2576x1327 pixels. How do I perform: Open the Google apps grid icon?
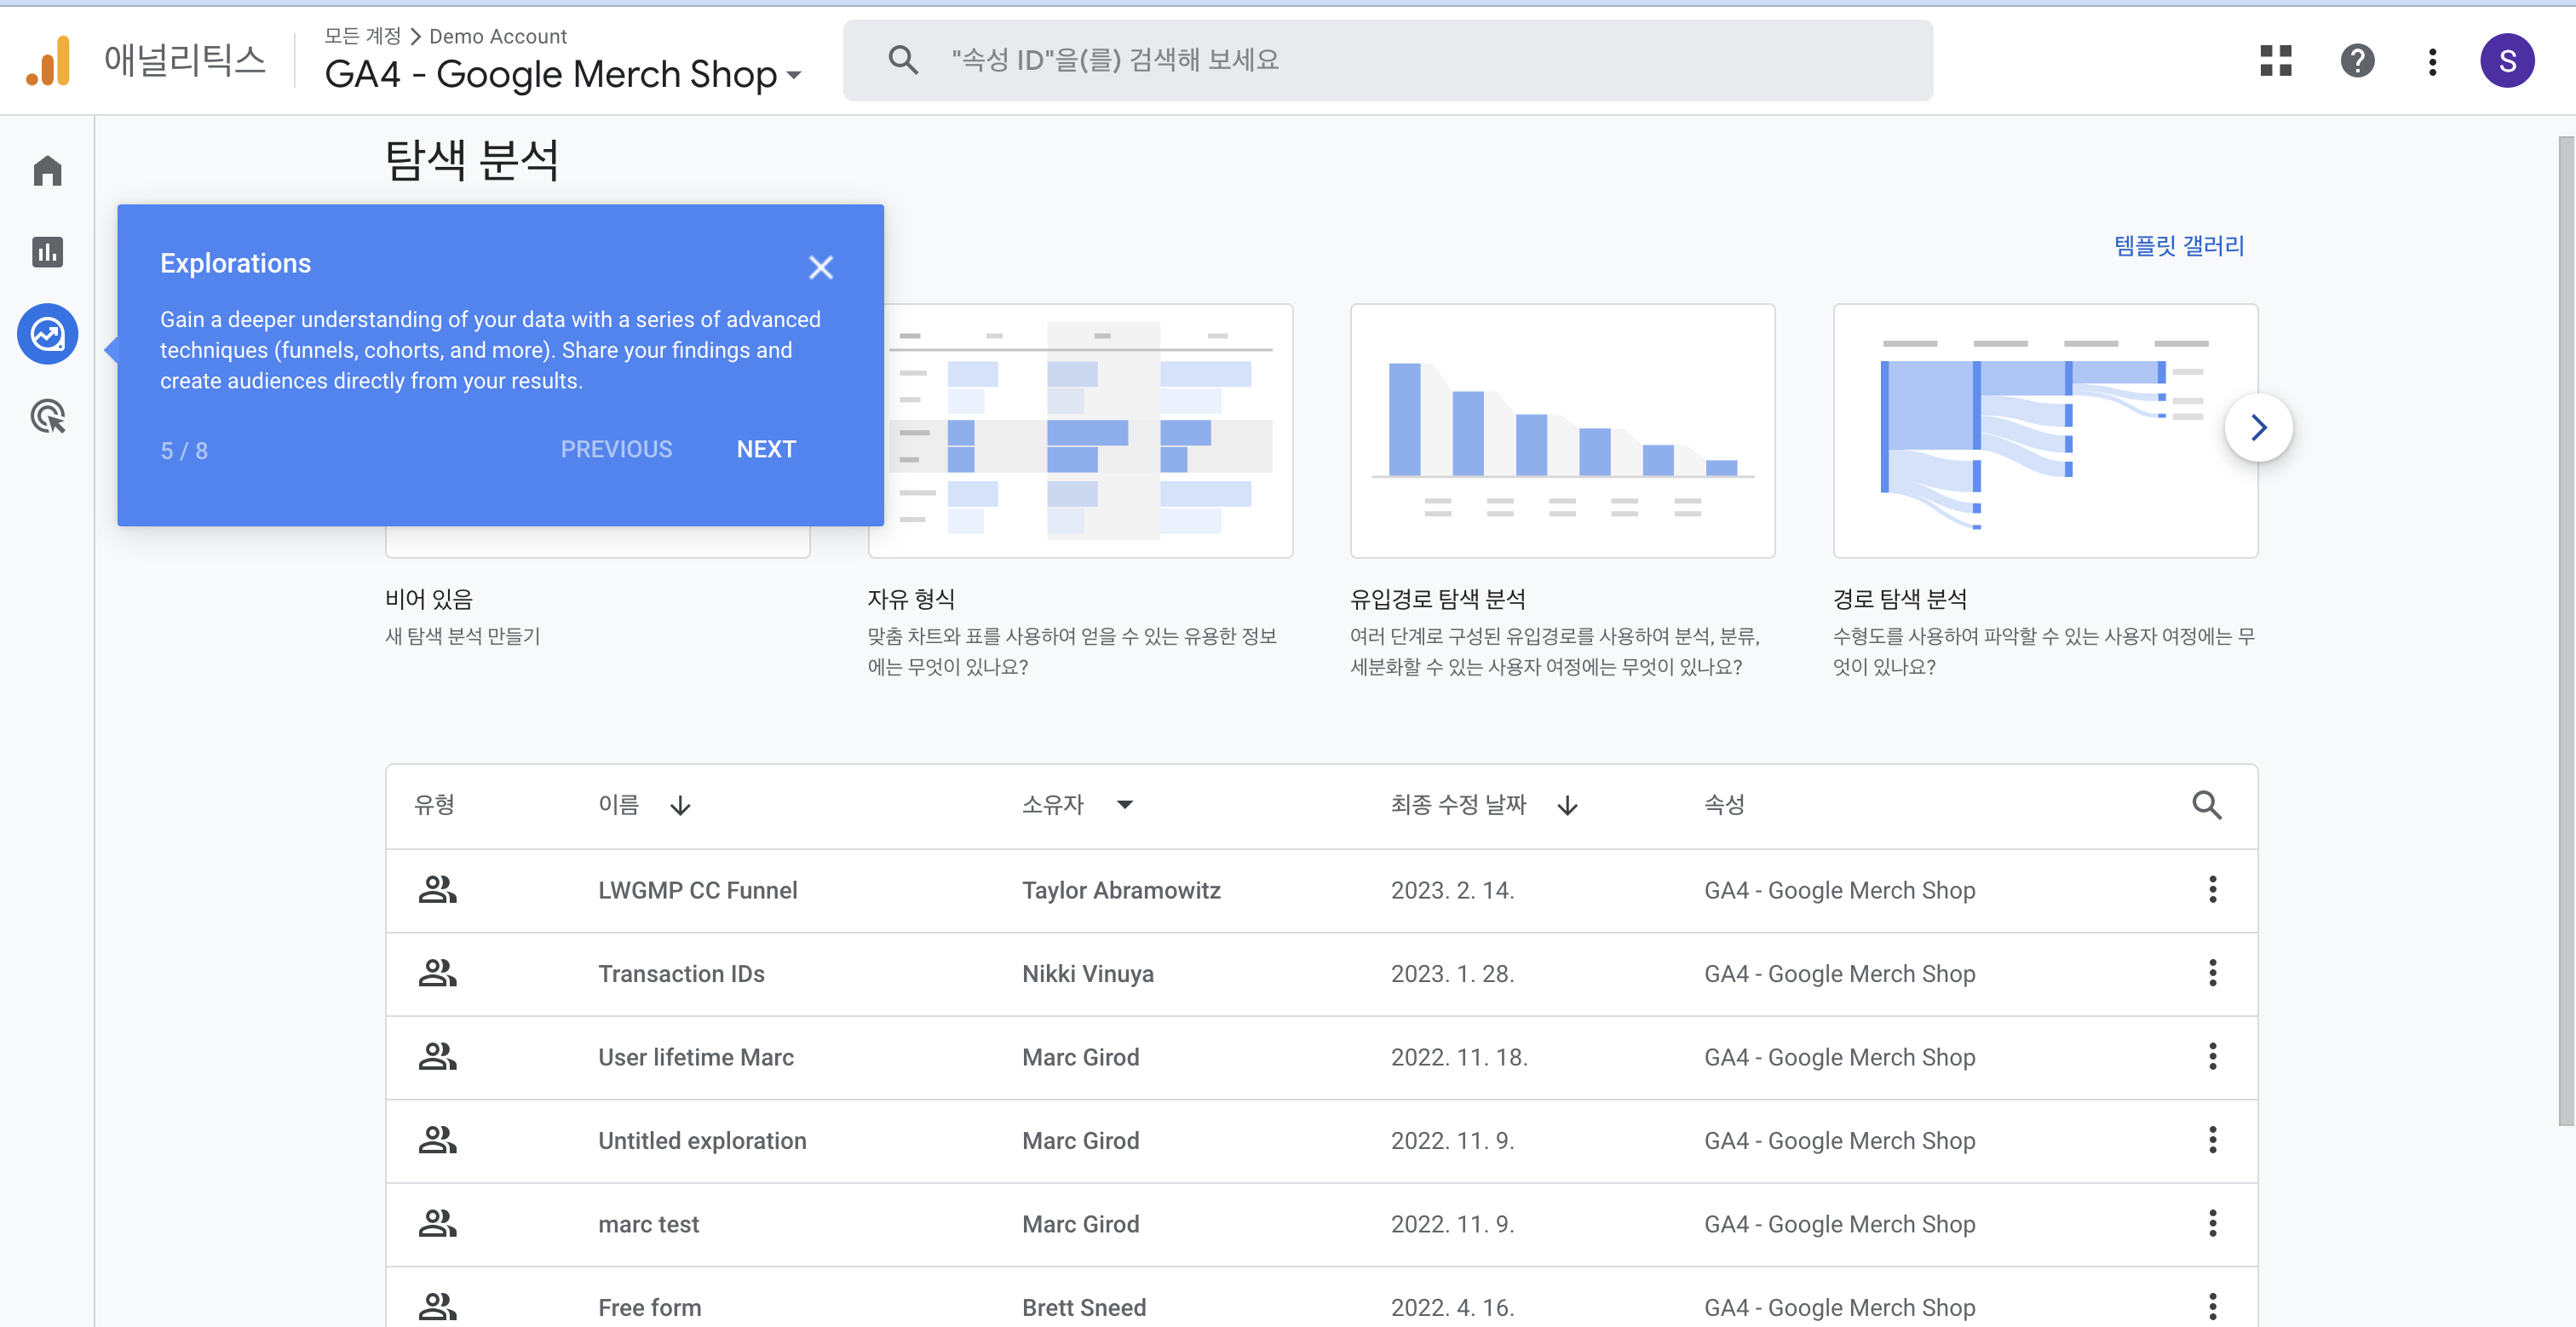[x=2275, y=61]
